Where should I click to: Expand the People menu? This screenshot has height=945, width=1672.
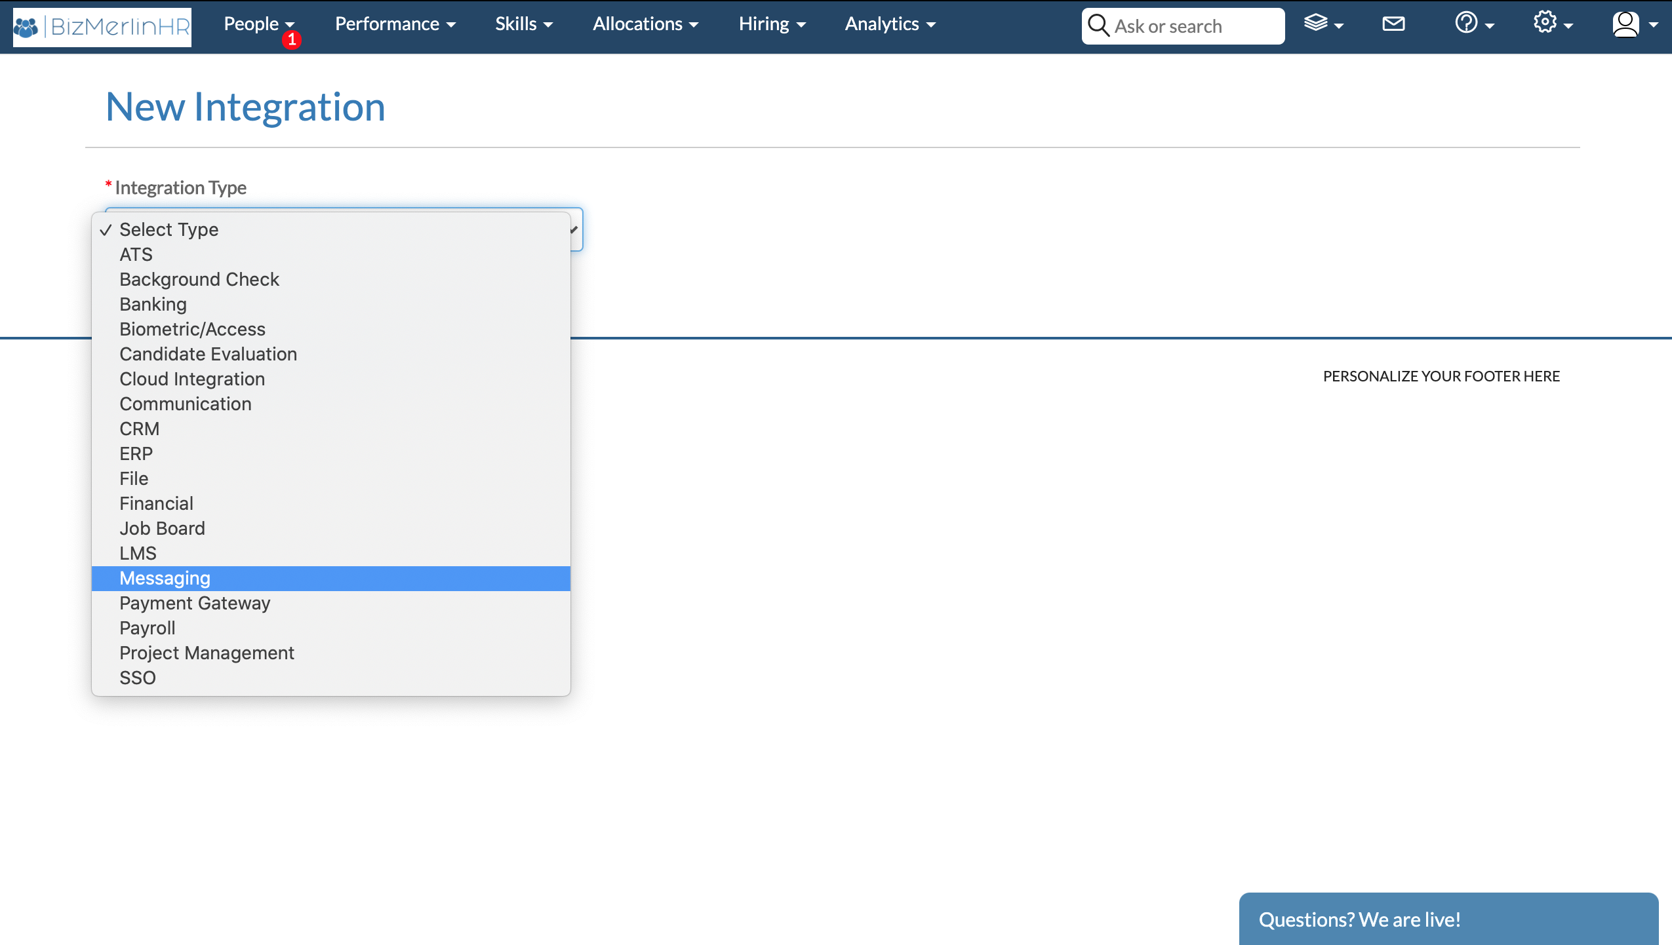[x=259, y=24]
